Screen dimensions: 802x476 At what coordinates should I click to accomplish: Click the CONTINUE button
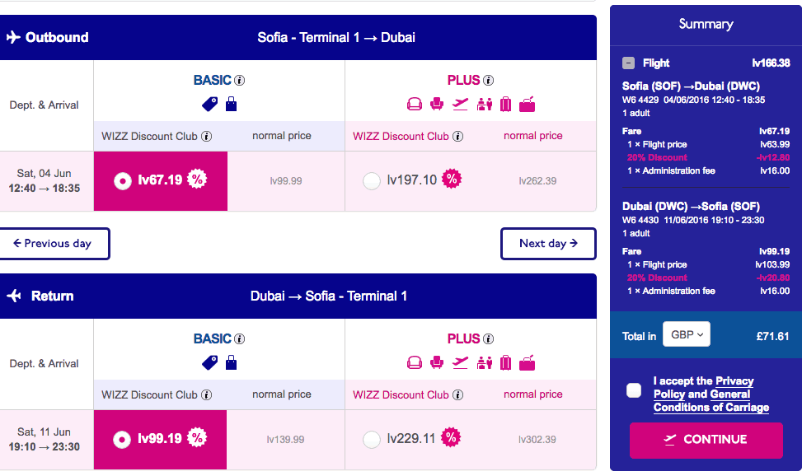tap(706, 440)
